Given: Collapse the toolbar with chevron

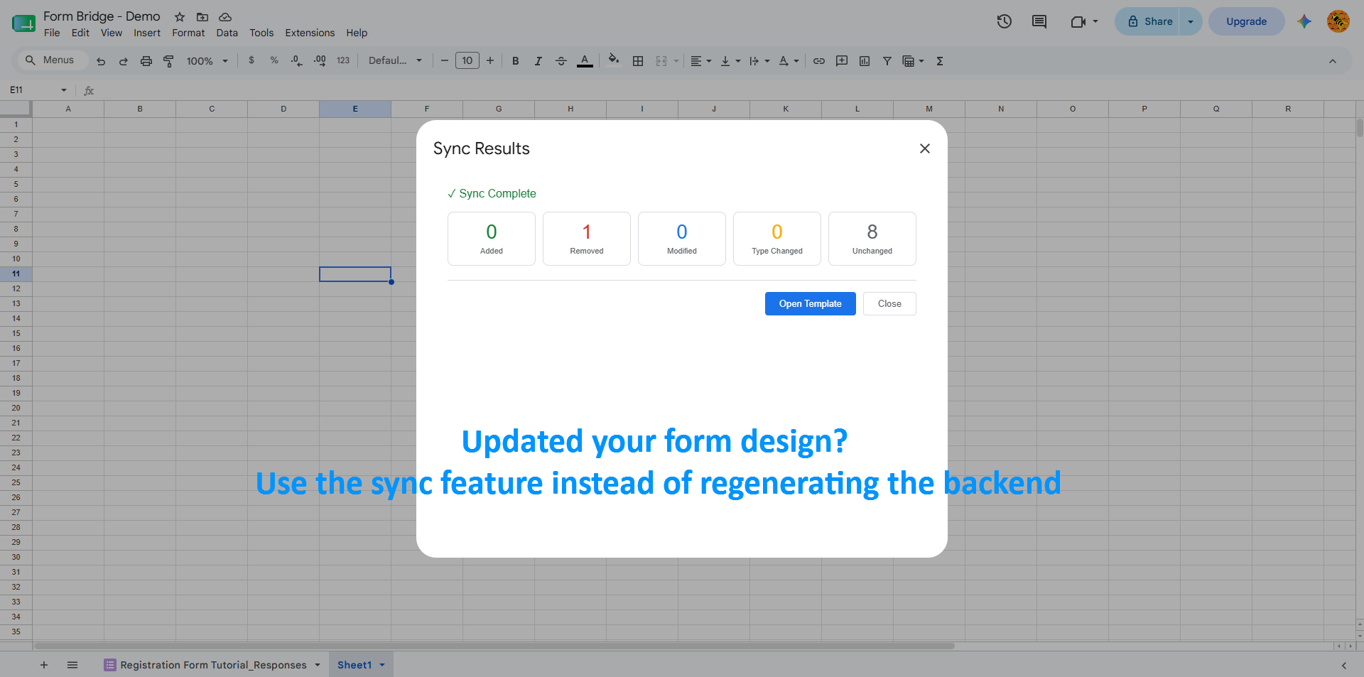Looking at the screenshot, I should tap(1333, 61).
